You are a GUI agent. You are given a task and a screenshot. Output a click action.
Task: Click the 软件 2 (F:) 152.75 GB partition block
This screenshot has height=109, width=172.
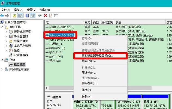point(155,104)
